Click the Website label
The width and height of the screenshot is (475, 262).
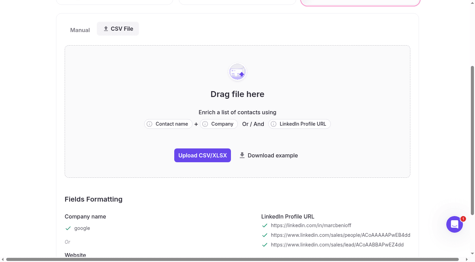pyautogui.click(x=75, y=255)
